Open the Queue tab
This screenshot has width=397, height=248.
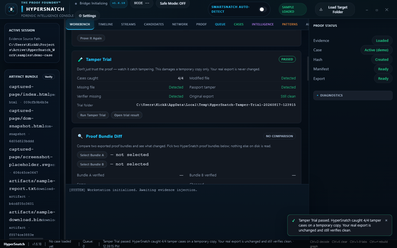pos(220,24)
